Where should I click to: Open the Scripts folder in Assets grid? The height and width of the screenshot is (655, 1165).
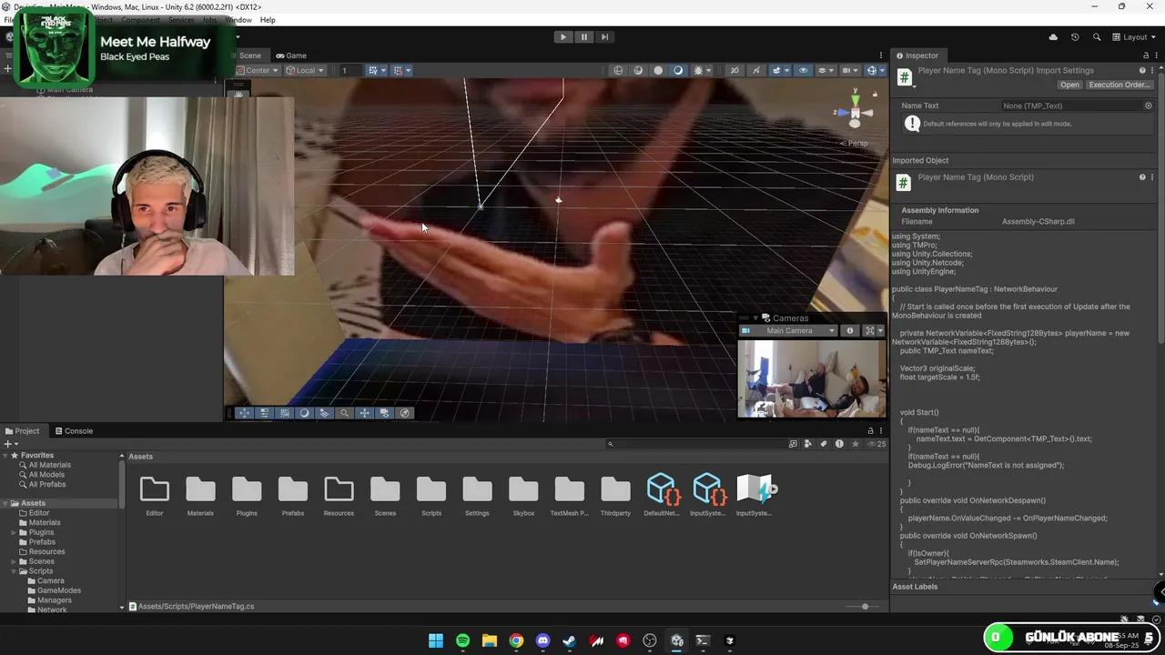tap(431, 496)
